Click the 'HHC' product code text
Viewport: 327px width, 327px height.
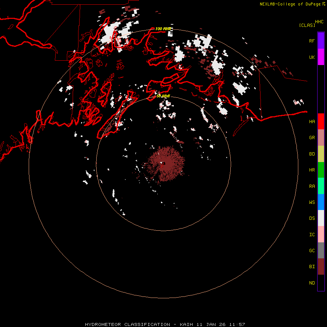coord(319,22)
